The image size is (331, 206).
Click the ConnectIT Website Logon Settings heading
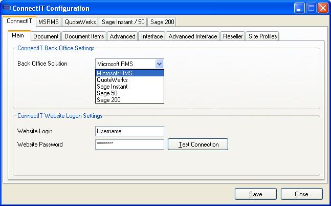tap(60, 116)
